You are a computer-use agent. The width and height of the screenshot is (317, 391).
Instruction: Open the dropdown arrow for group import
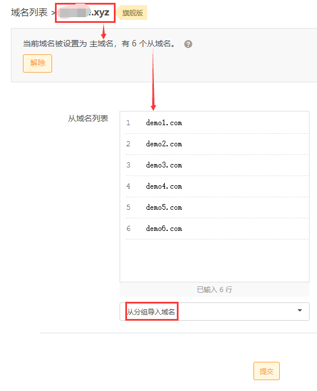(300, 310)
